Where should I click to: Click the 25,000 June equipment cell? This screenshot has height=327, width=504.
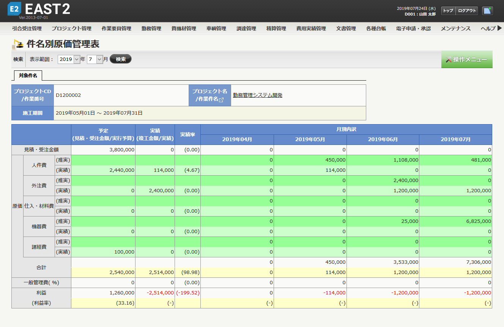pyautogui.click(x=383, y=221)
